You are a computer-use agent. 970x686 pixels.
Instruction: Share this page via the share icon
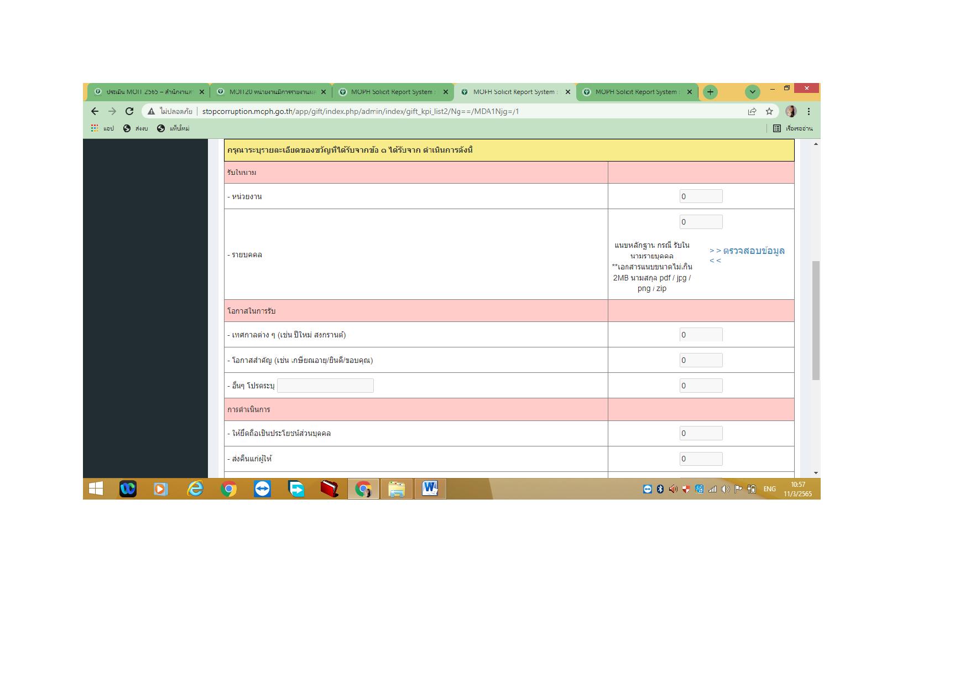pos(752,111)
